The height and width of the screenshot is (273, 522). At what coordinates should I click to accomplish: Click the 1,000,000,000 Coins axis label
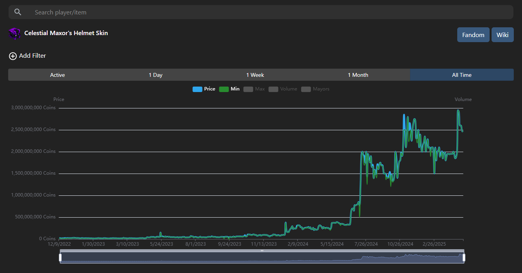coord(33,195)
